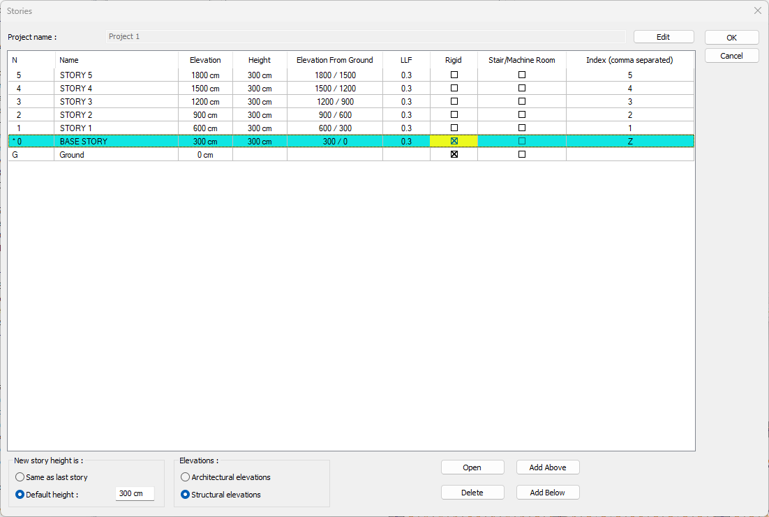Click Edit next to project name
This screenshot has height=517, width=769.
pyautogui.click(x=663, y=37)
